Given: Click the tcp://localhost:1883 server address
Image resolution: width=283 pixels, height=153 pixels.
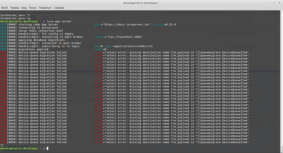Looking at the screenshot, I should tap(125, 37).
